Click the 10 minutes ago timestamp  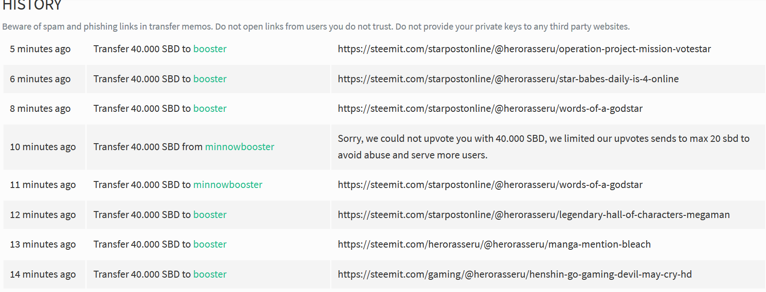pyautogui.click(x=42, y=147)
